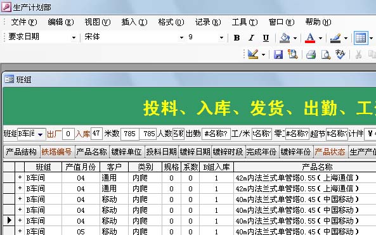This screenshot has width=376, height=235.
Task: Click the 班组 form window icon
Action: pos(9,79)
